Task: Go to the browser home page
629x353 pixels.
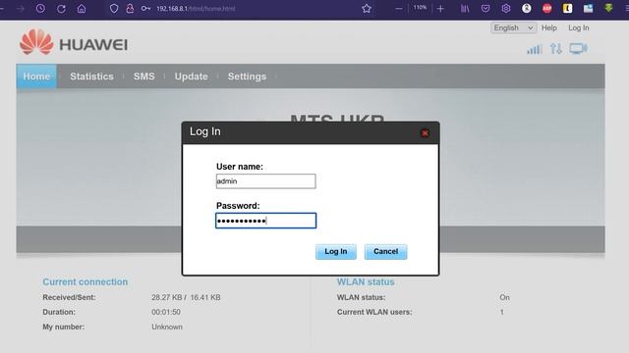Action: point(82,9)
